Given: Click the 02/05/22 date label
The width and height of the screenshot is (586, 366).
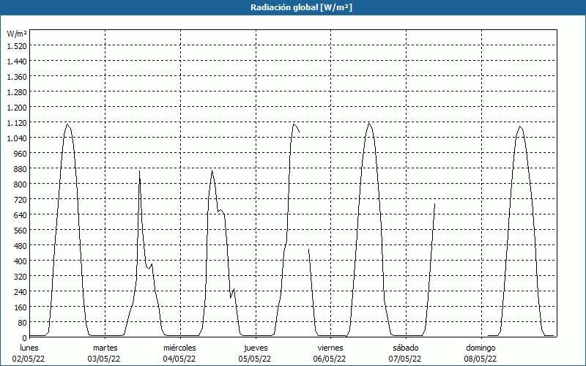Looking at the screenshot, I should 29,359.
